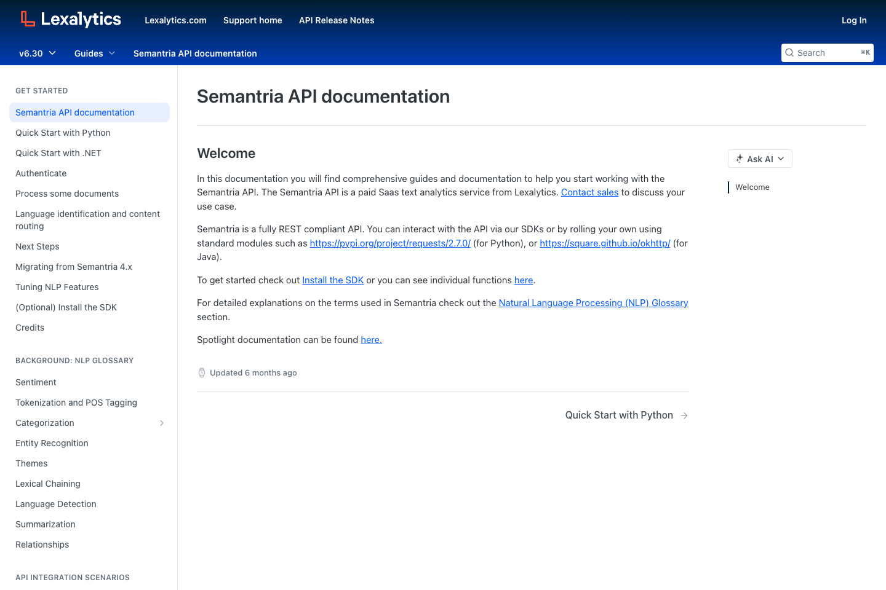
Task: Click the clock icon beside Updated 6 months ago
Action: coord(202,372)
